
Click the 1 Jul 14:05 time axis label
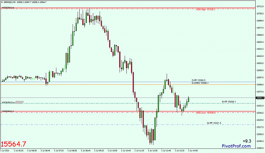(x=193, y=150)
